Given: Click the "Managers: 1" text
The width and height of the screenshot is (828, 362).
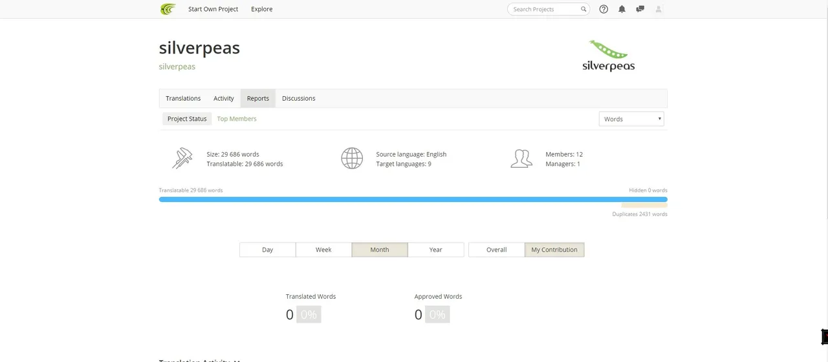Looking at the screenshot, I should tap(563, 164).
